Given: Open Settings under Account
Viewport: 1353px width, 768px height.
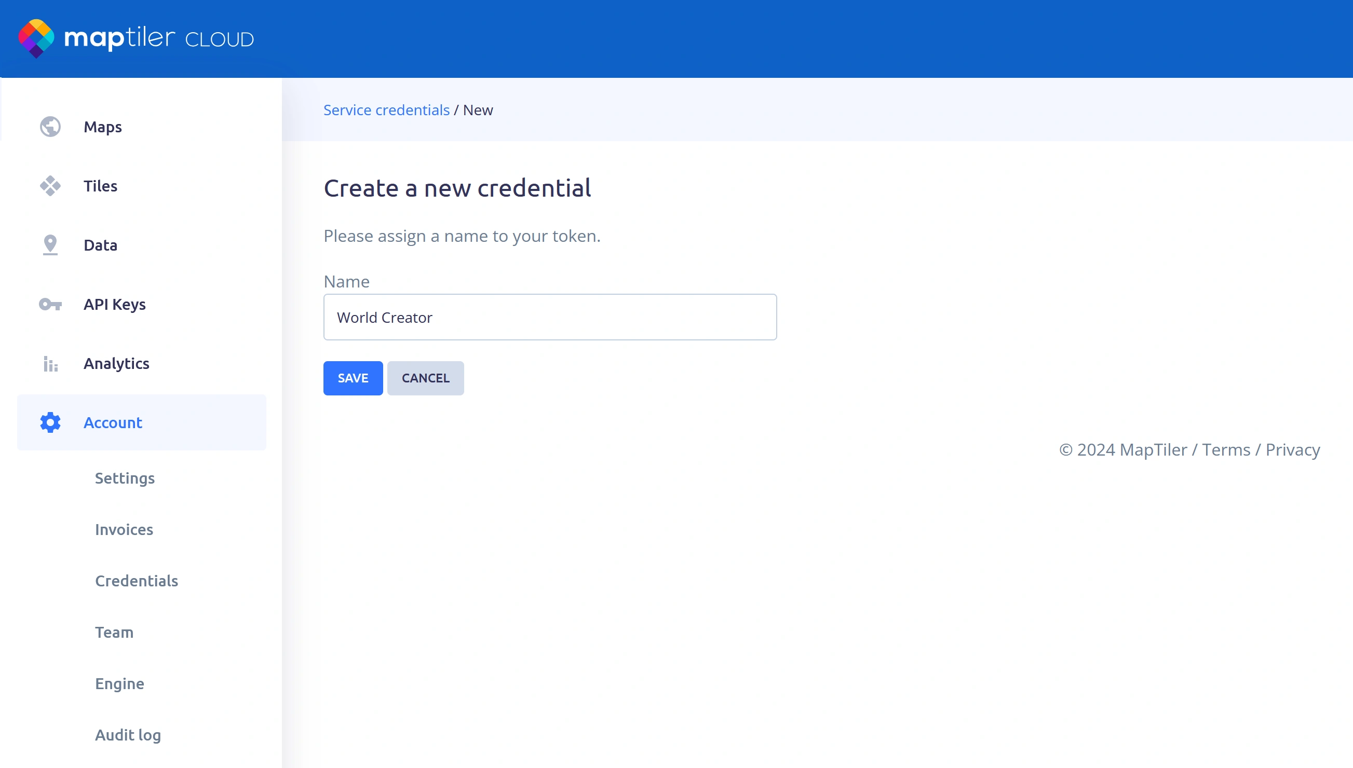Looking at the screenshot, I should 125,478.
